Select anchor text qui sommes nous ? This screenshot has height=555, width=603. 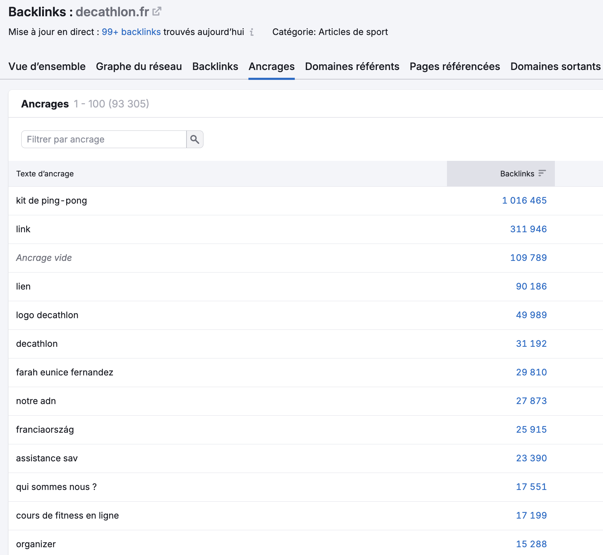pos(56,487)
